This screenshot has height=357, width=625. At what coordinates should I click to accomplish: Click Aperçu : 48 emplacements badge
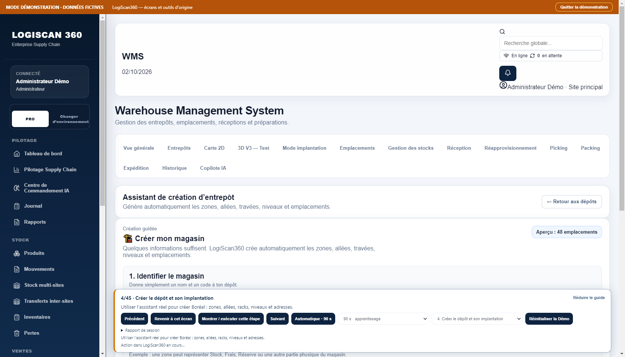(567, 232)
